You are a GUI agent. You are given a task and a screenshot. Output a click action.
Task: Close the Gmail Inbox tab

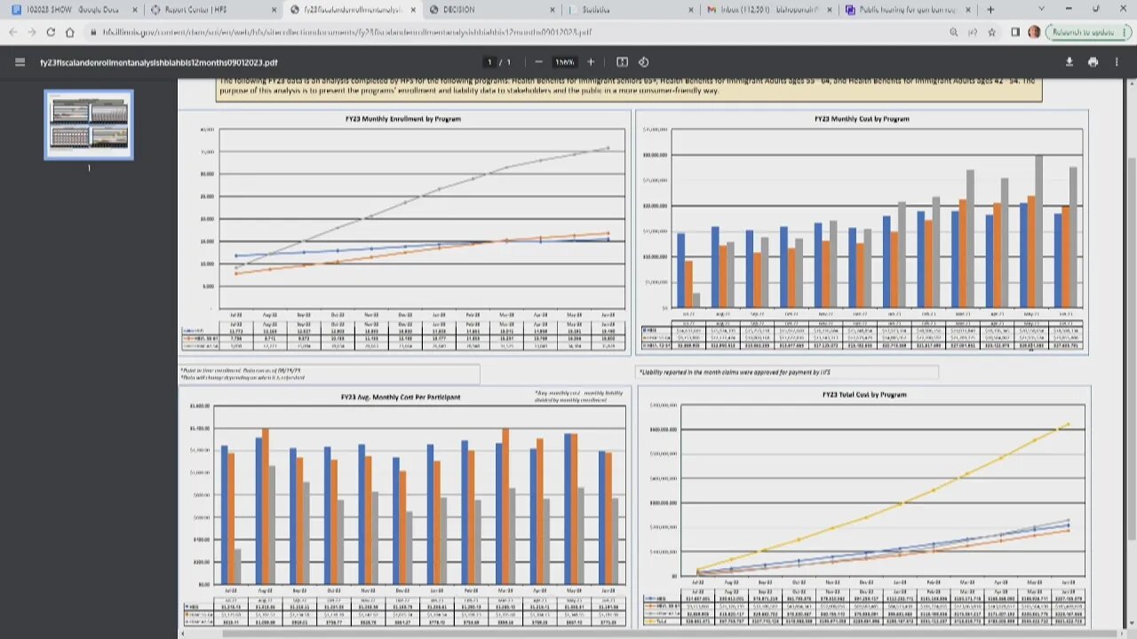[x=829, y=10]
